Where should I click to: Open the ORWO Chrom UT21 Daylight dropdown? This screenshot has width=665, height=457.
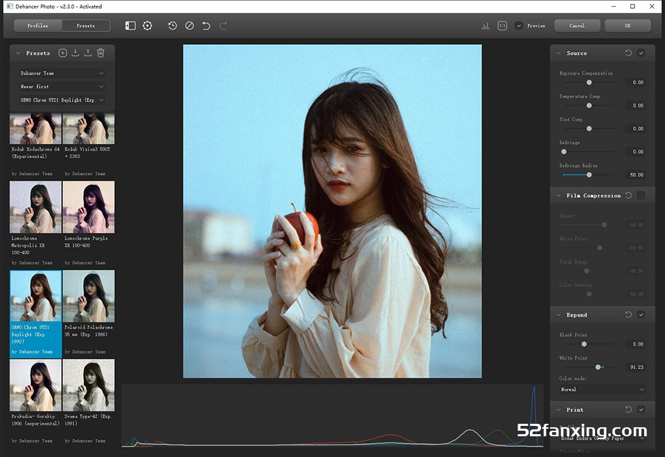click(x=62, y=100)
